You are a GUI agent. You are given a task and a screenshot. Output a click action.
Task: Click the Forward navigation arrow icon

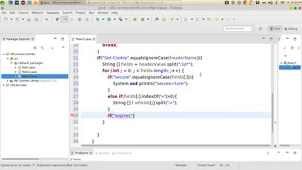228,19
